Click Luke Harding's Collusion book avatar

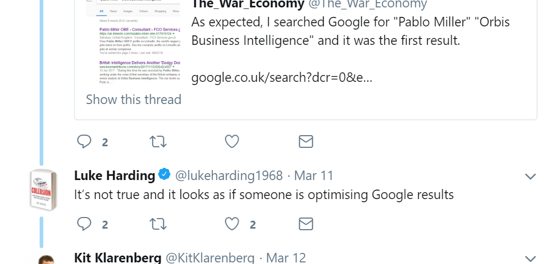click(43, 190)
